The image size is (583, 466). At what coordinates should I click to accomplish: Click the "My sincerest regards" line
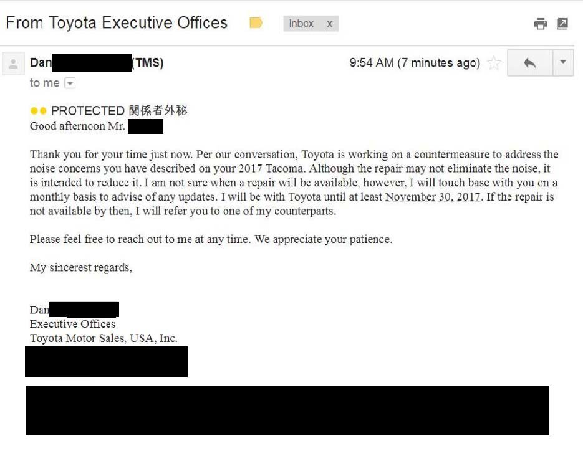pyautogui.click(x=80, y=267)
